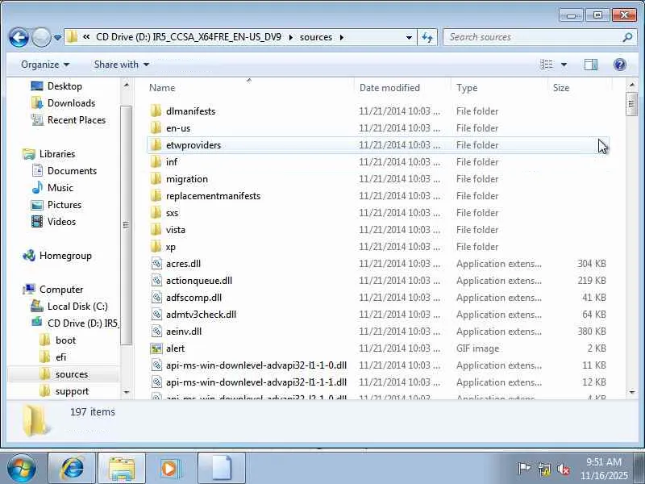Select the xp folder icon
The width and height of the screenshot is (645, 484).
click(156, 247)
